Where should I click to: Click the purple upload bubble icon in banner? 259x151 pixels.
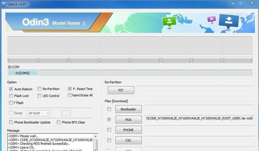[x=212, y=19]
